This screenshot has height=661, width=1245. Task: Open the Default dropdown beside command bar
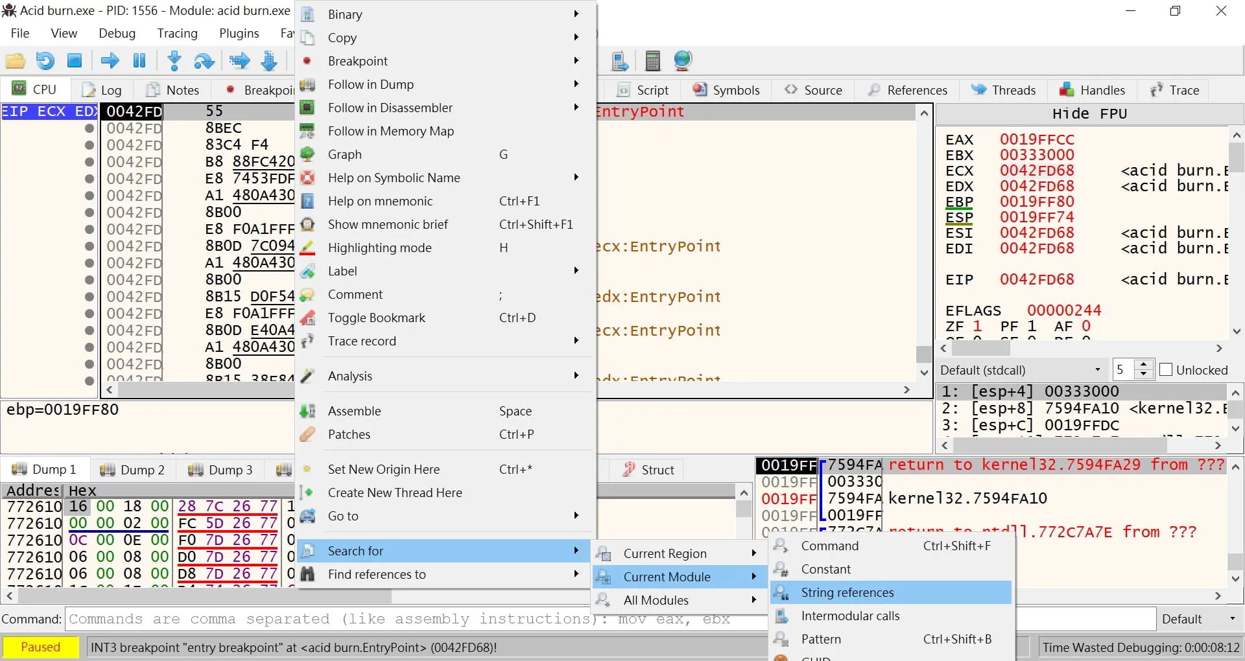click(1198, 619)
